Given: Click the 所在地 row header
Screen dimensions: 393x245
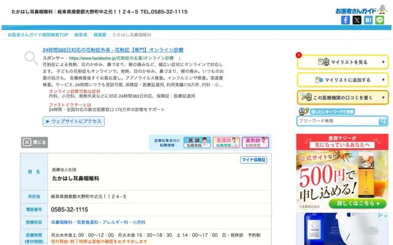Looking at the screenshot, I should pyautogui.click(x=34, y=197).
